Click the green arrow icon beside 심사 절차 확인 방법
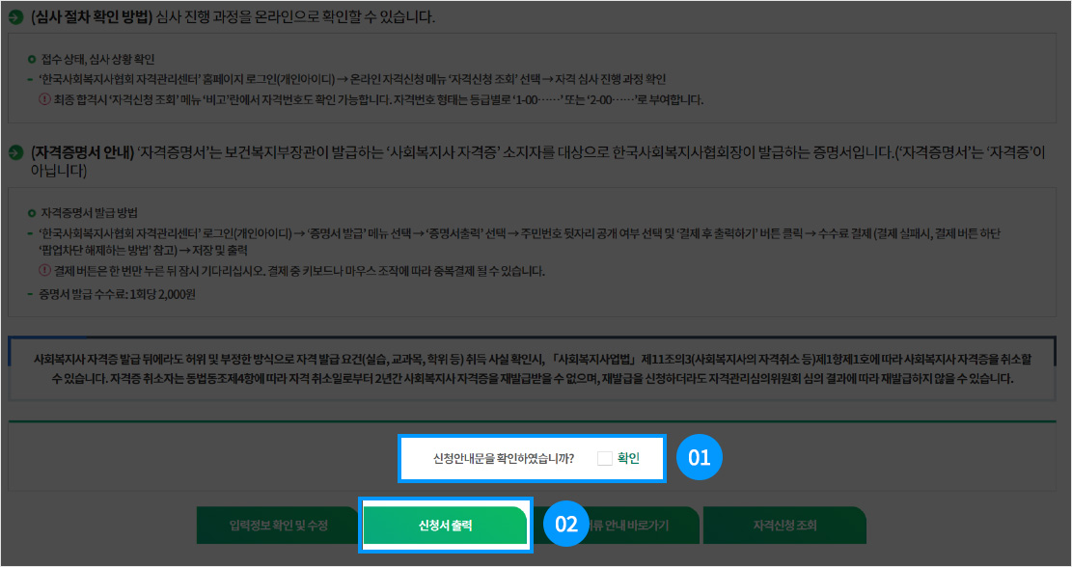The height and width of the screenshot is (567, 1072). tap(15, 18)
